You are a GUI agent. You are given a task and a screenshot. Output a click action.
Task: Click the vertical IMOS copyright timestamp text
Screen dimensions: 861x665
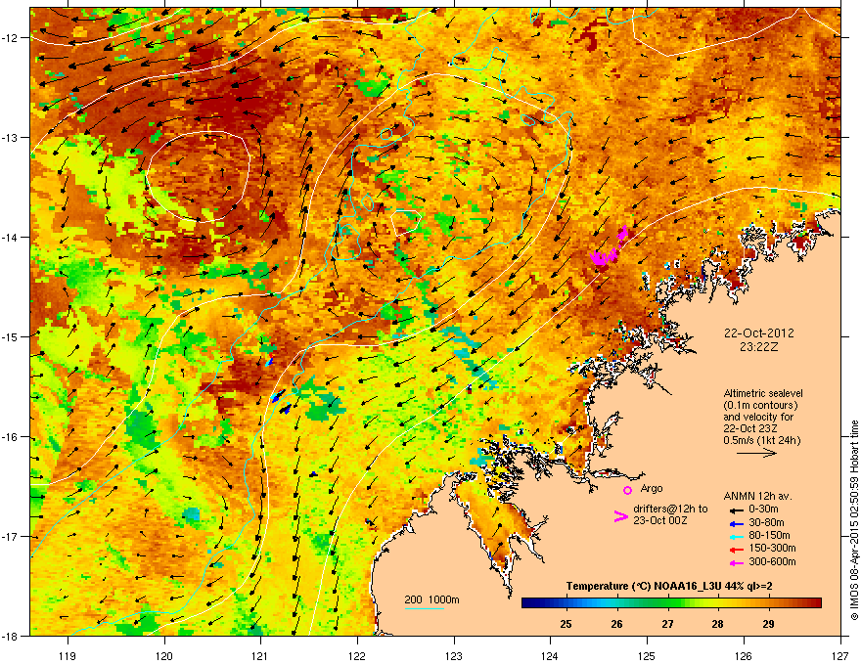click(854, 520)
